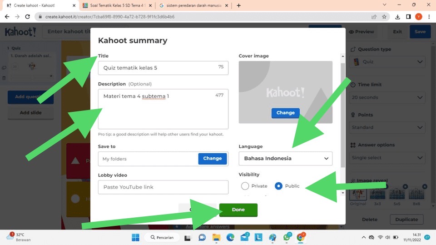The height and width of the screenshot is (245, 436).
Task: Select Public visibility radio button
Action: [x=278, y=186]
